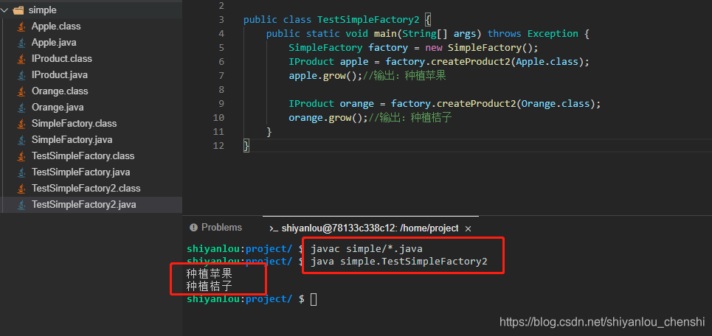Screen dimensions: 712x336
Task: Click the Orange.java file icon
Action: pos(21,108)
